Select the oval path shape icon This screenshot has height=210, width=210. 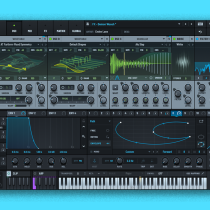pyautogui.click(x=201, y=137)
